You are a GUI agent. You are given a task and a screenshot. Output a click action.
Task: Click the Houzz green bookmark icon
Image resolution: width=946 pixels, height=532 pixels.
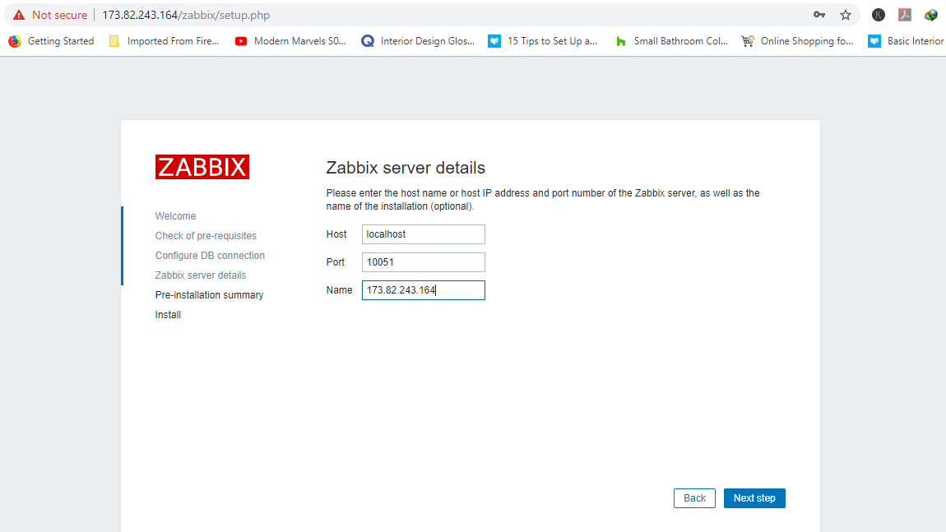(x=621, y=41)
